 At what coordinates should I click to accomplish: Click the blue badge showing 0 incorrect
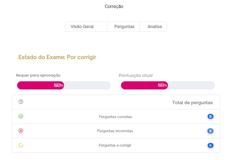(210, 131)
